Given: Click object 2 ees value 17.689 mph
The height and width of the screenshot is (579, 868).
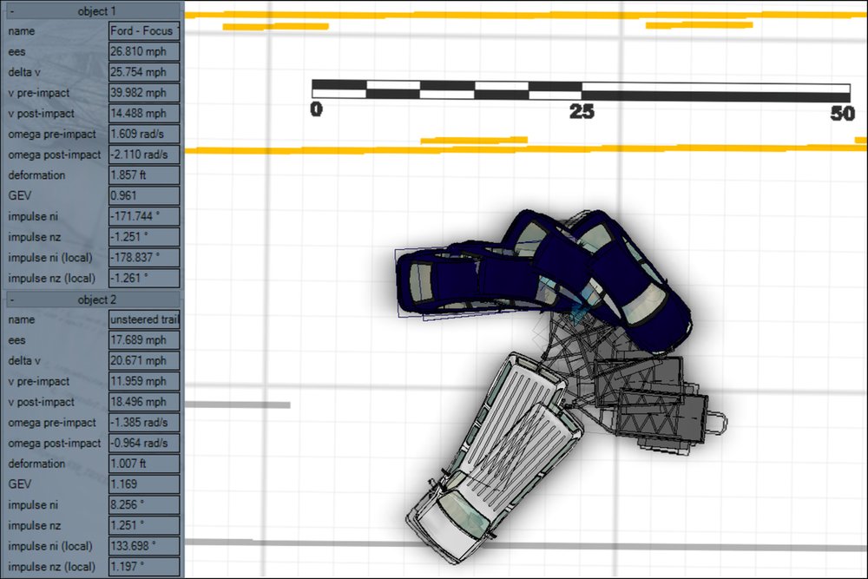Looking at the screenshot, I should [x=144, y=340].
